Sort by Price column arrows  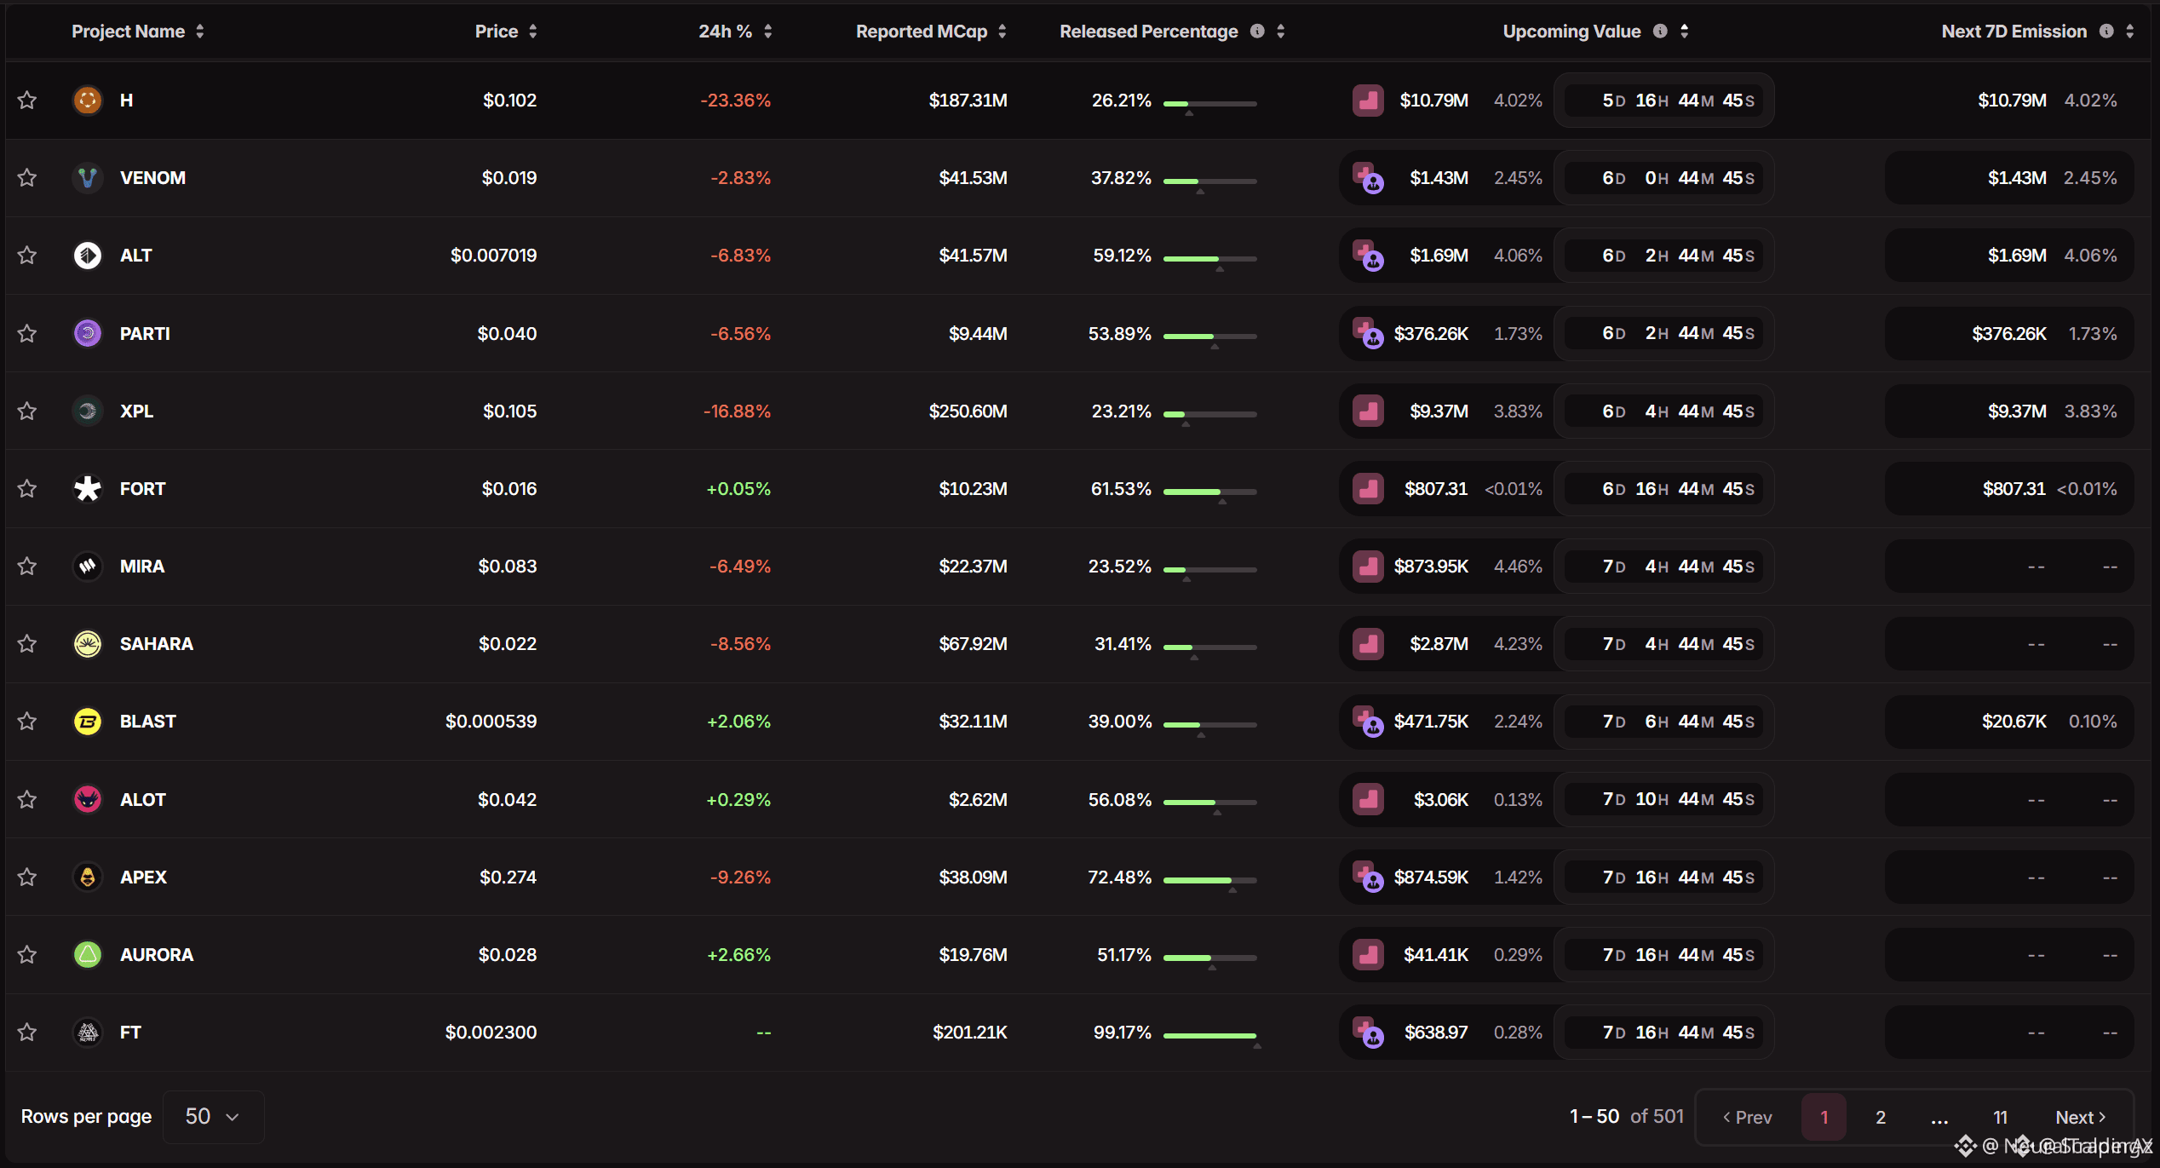[x=533, y=32]
